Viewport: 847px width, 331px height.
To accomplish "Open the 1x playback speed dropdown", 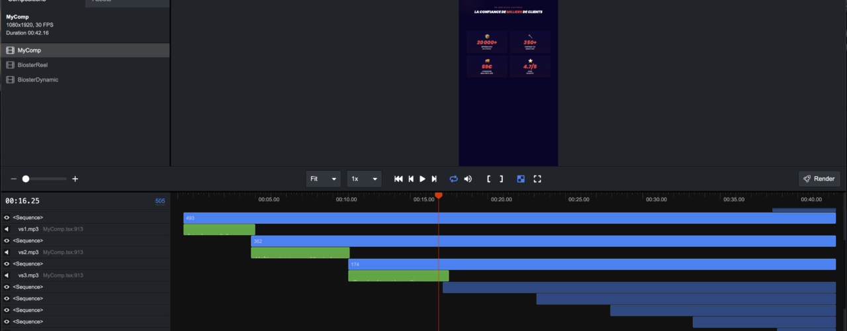I will [364, 179].
